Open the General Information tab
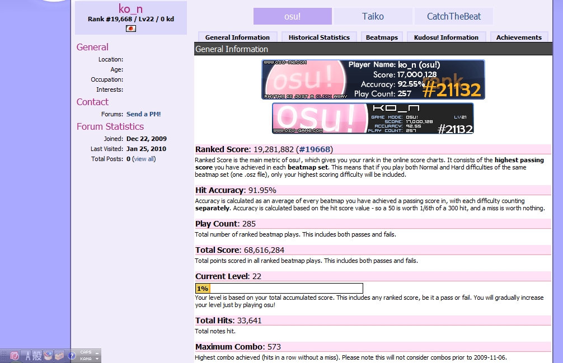 [x=237, y=37]
